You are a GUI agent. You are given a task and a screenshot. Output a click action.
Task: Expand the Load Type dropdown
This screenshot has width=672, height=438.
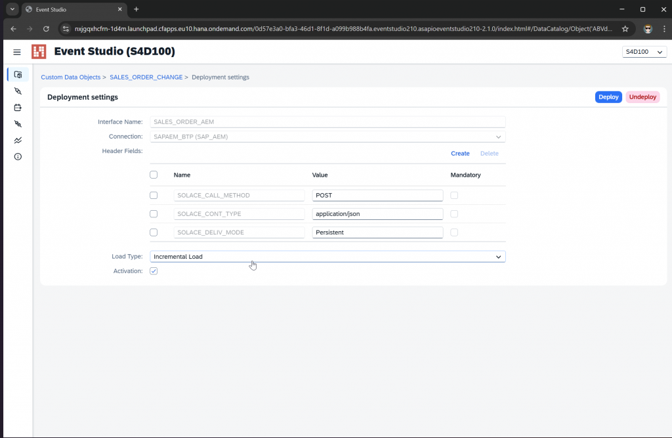pos(327,257)
